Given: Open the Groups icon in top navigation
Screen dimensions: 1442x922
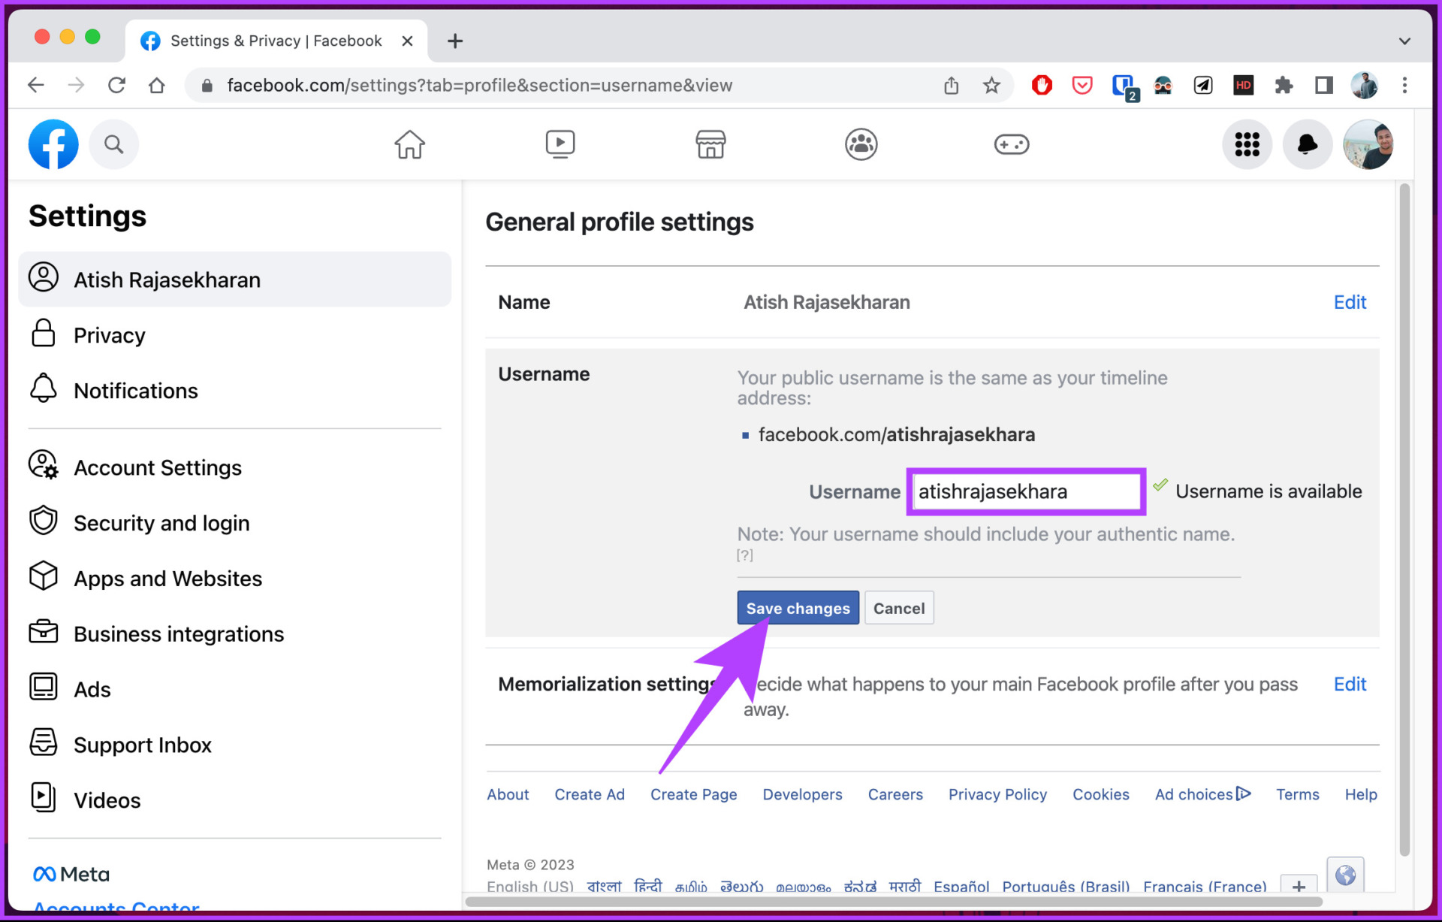Looking at the screenshot, I should coord(861,144).
